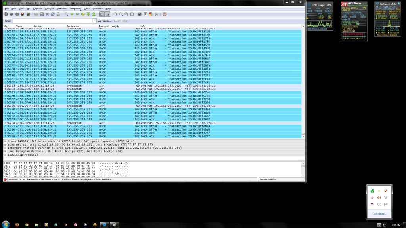Viewport: 406px width, 228px height.
Task: Stop the running live capture
Action: [x=23, y=14]
